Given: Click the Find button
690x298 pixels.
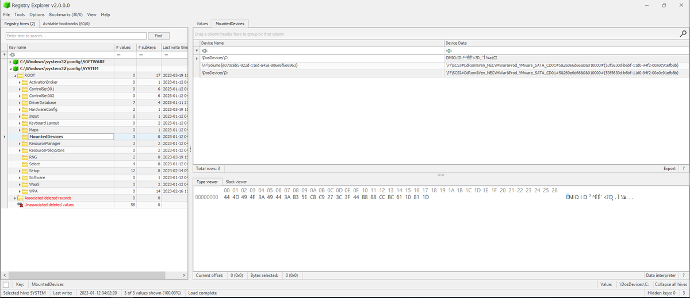Looking at the screenshot, I should (x=159, y=36).
